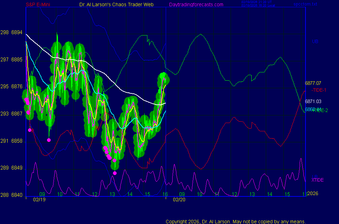Click the bright green dot ending the price line
Screen dimensions: 339x224
(x=163, y=76)
